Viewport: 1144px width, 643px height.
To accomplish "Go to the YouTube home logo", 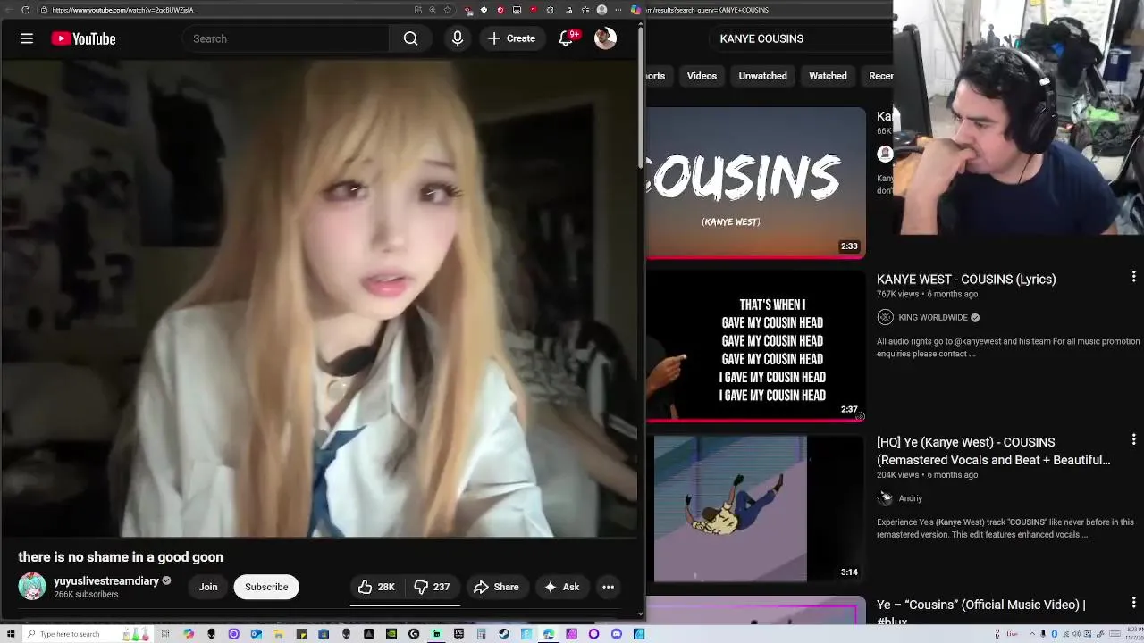I will (x=83, y=38).
